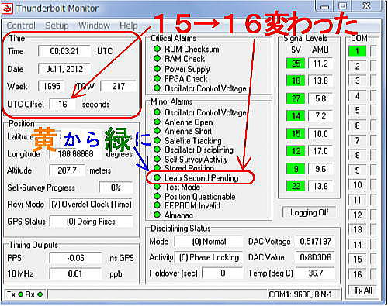Click the Power Supply green status light
388x306 pixels.
157,69
